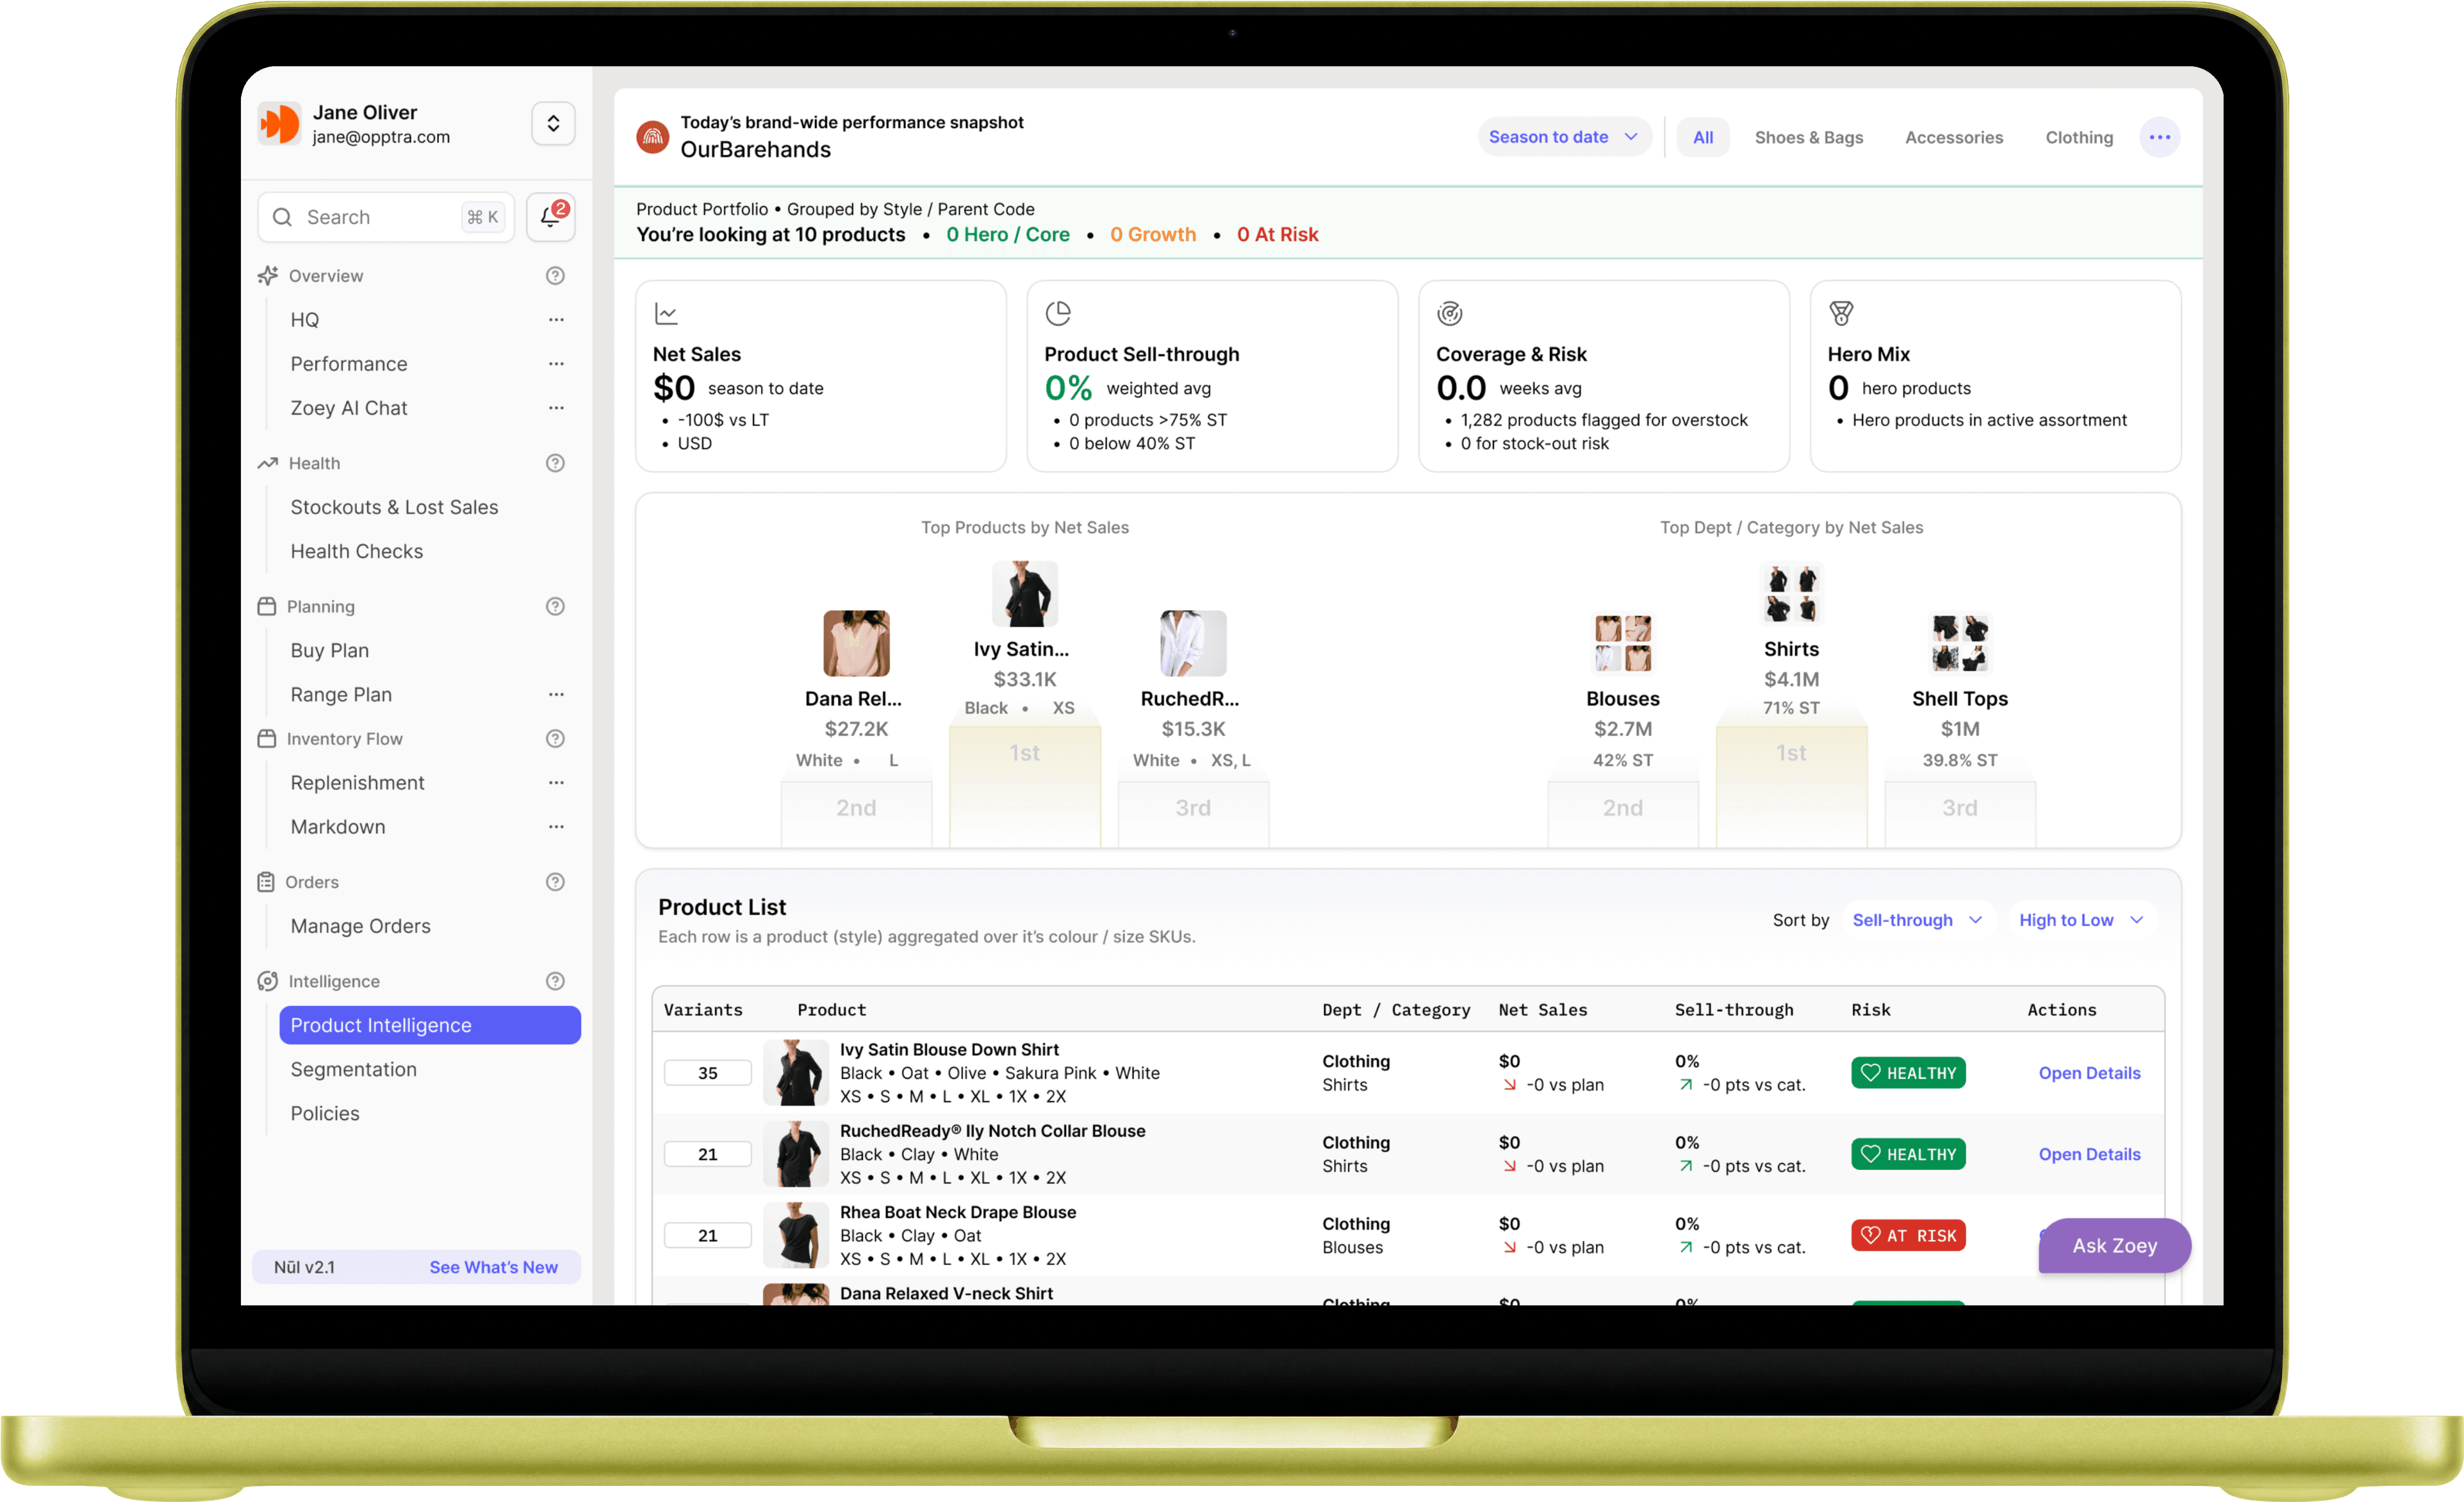Open the notifications bell icon
Viewport: 2464px width, 1502px height.
tap(550, 217)
